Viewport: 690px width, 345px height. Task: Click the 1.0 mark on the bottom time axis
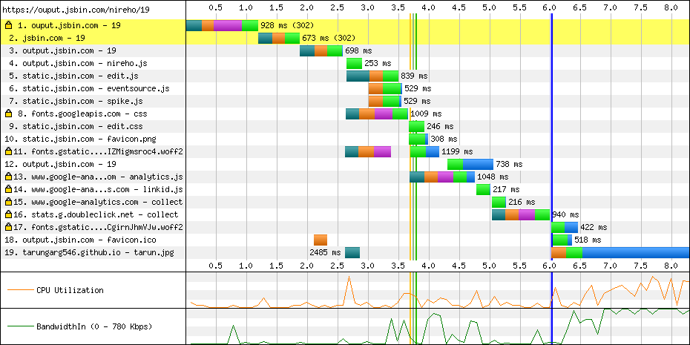tap(246, 266)
